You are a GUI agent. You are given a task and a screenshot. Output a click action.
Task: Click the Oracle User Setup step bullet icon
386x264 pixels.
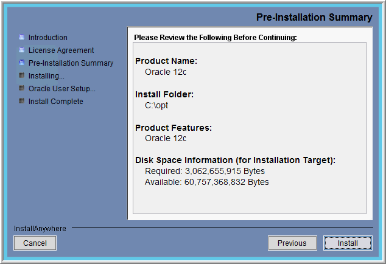pyautogui.click(x=22, y=88)
